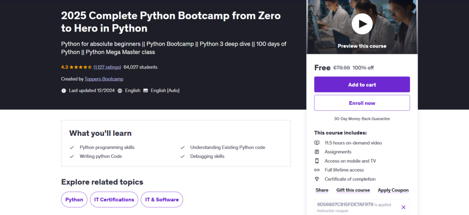Click the closed captions icon
Viewport: 469px width, 215px height.
point(146,91)
